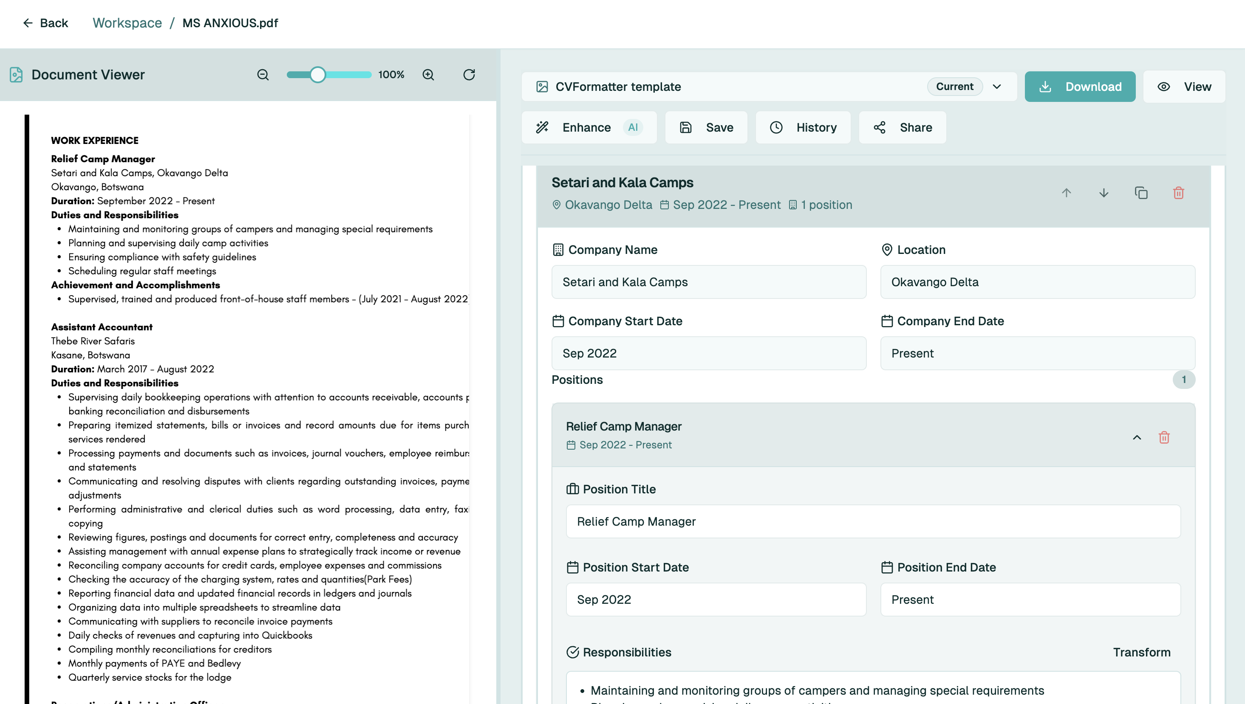Collapse the Relief Camp Manager position

pyautogui.click(x=1137, y=438)
